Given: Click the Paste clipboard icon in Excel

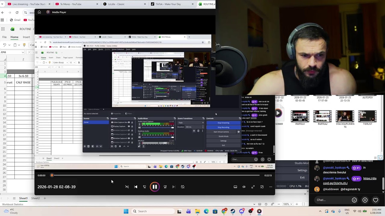Looking at the screenshot, I should [x=15, y=45].
